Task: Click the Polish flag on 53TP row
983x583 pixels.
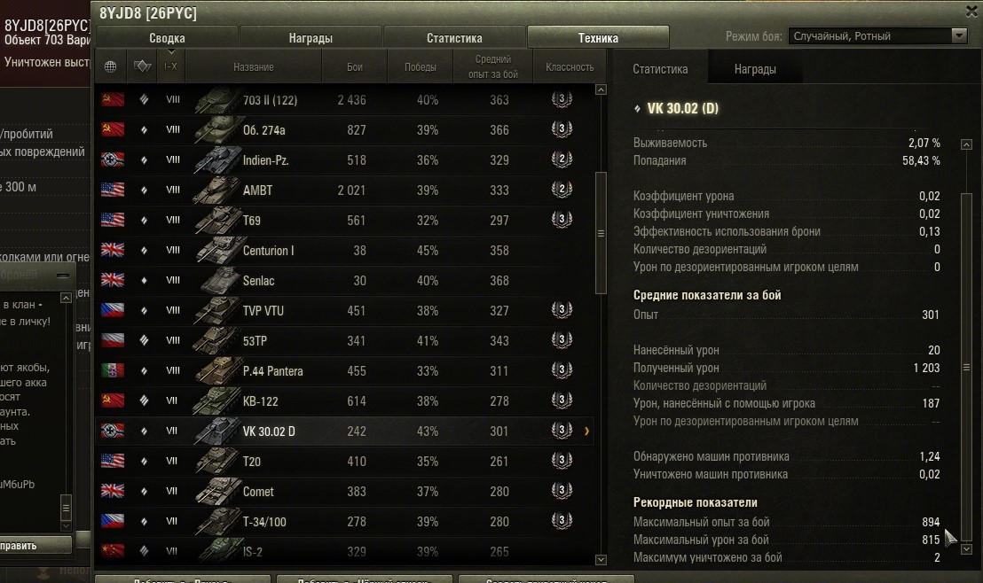Action: coord(113,340)
